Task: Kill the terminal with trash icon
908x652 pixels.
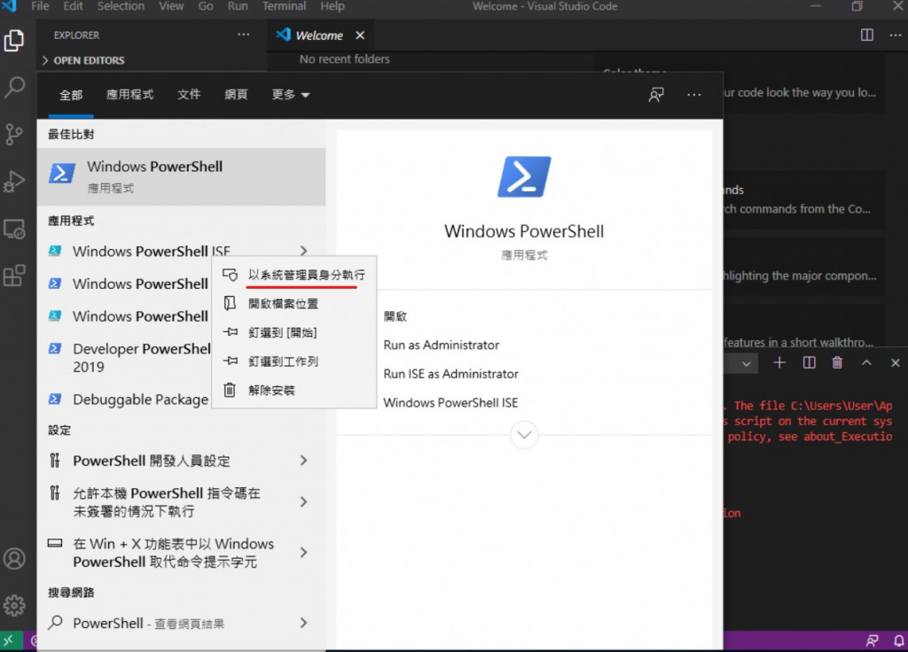Action: pos(837,362)
